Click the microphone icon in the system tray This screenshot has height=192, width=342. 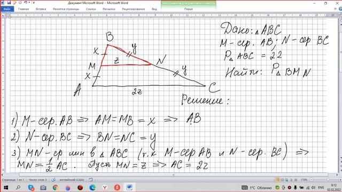pyautogui.click(x=296, y=188)
